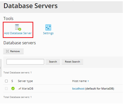Open the Settings sliders icon
The width and height of the screenshot is (123, 104).
[48, 27]
